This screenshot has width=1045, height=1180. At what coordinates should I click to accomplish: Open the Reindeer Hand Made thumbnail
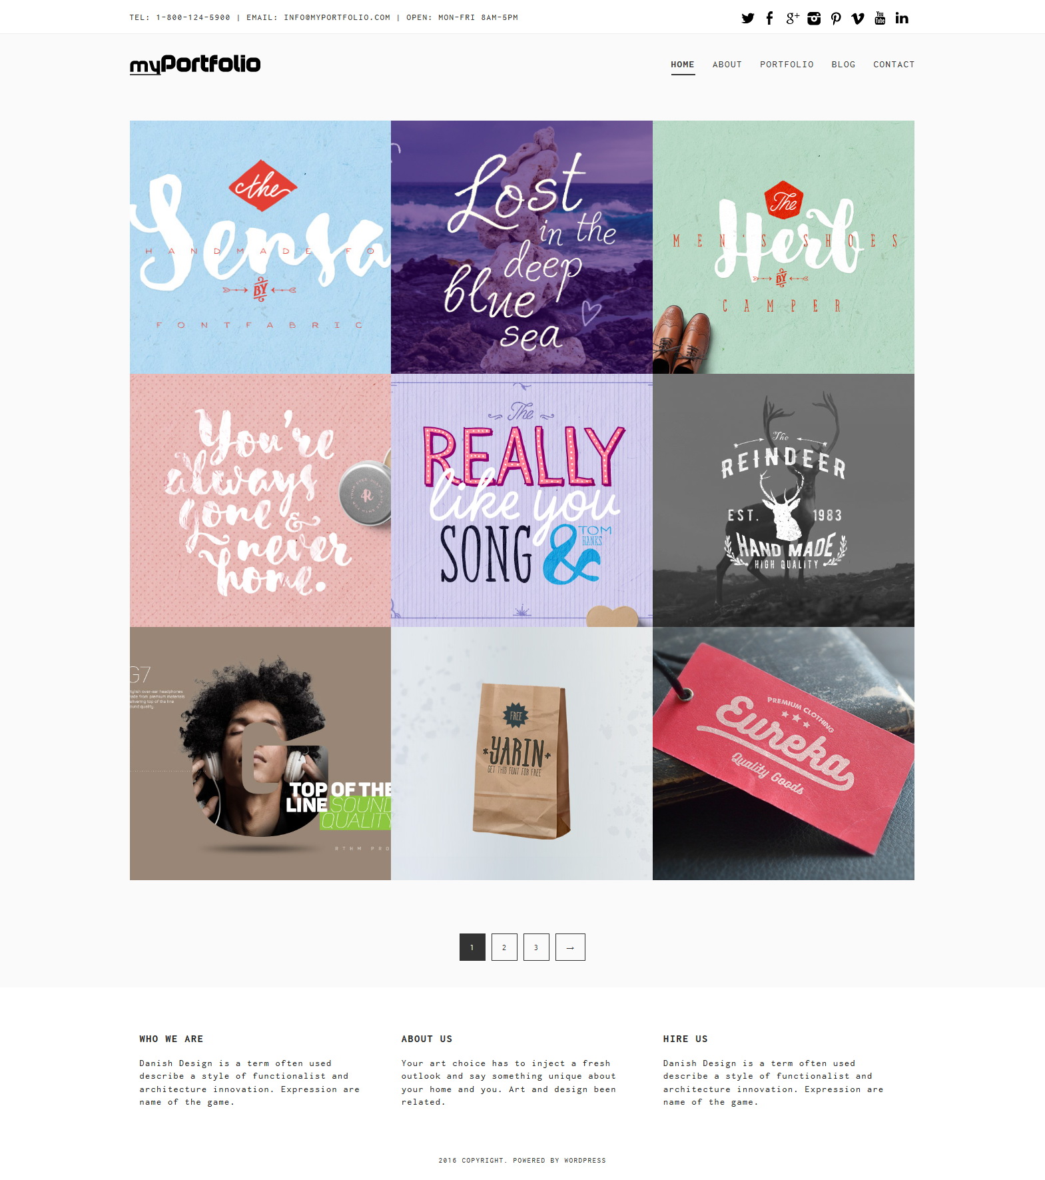783,500
